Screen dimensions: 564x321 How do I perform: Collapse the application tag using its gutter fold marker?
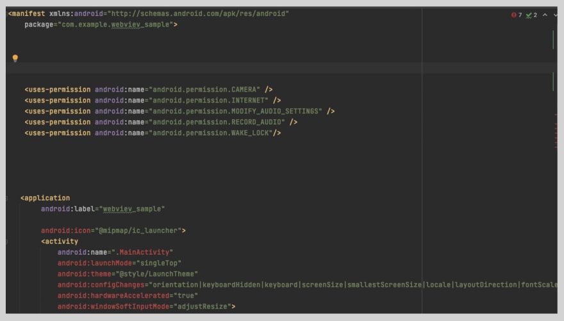tap(6, 198)
